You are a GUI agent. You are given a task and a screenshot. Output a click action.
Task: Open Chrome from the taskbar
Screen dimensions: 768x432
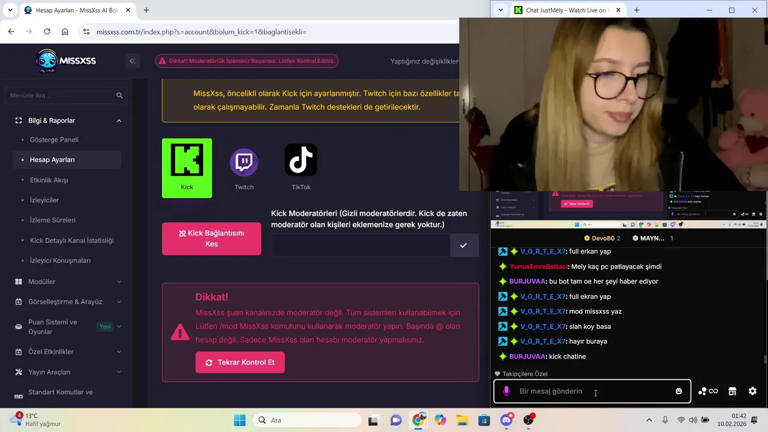[x=418, y=420]
